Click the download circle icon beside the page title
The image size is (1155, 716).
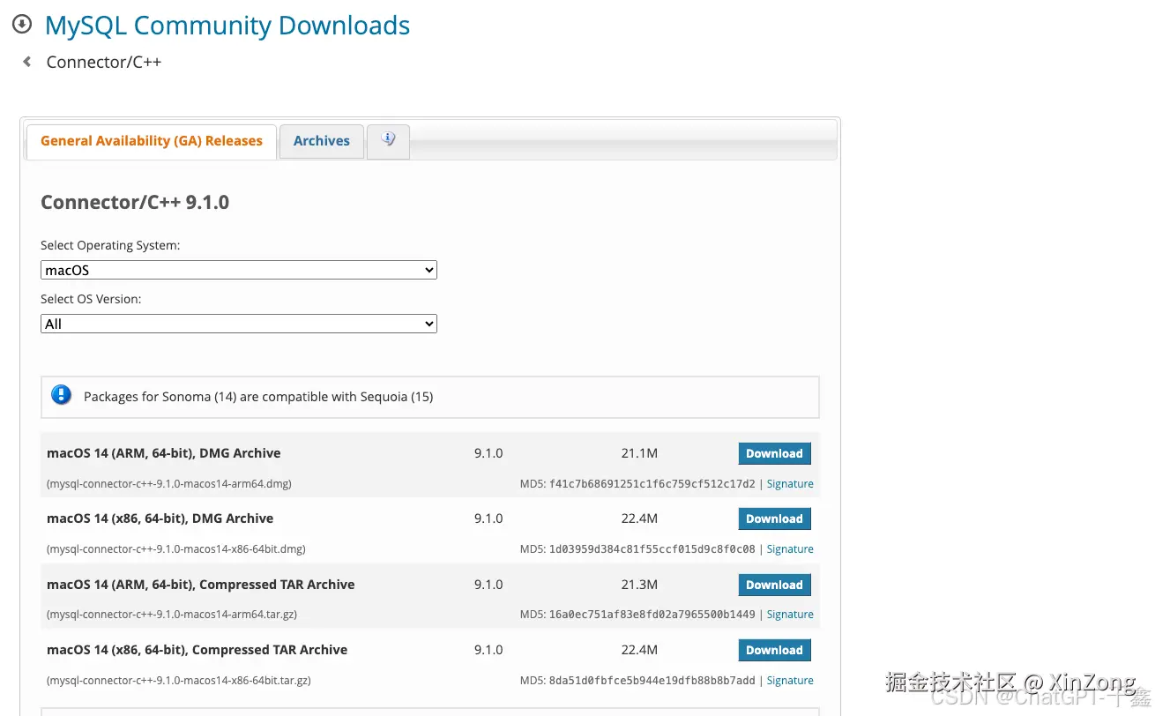click(22, 25)
